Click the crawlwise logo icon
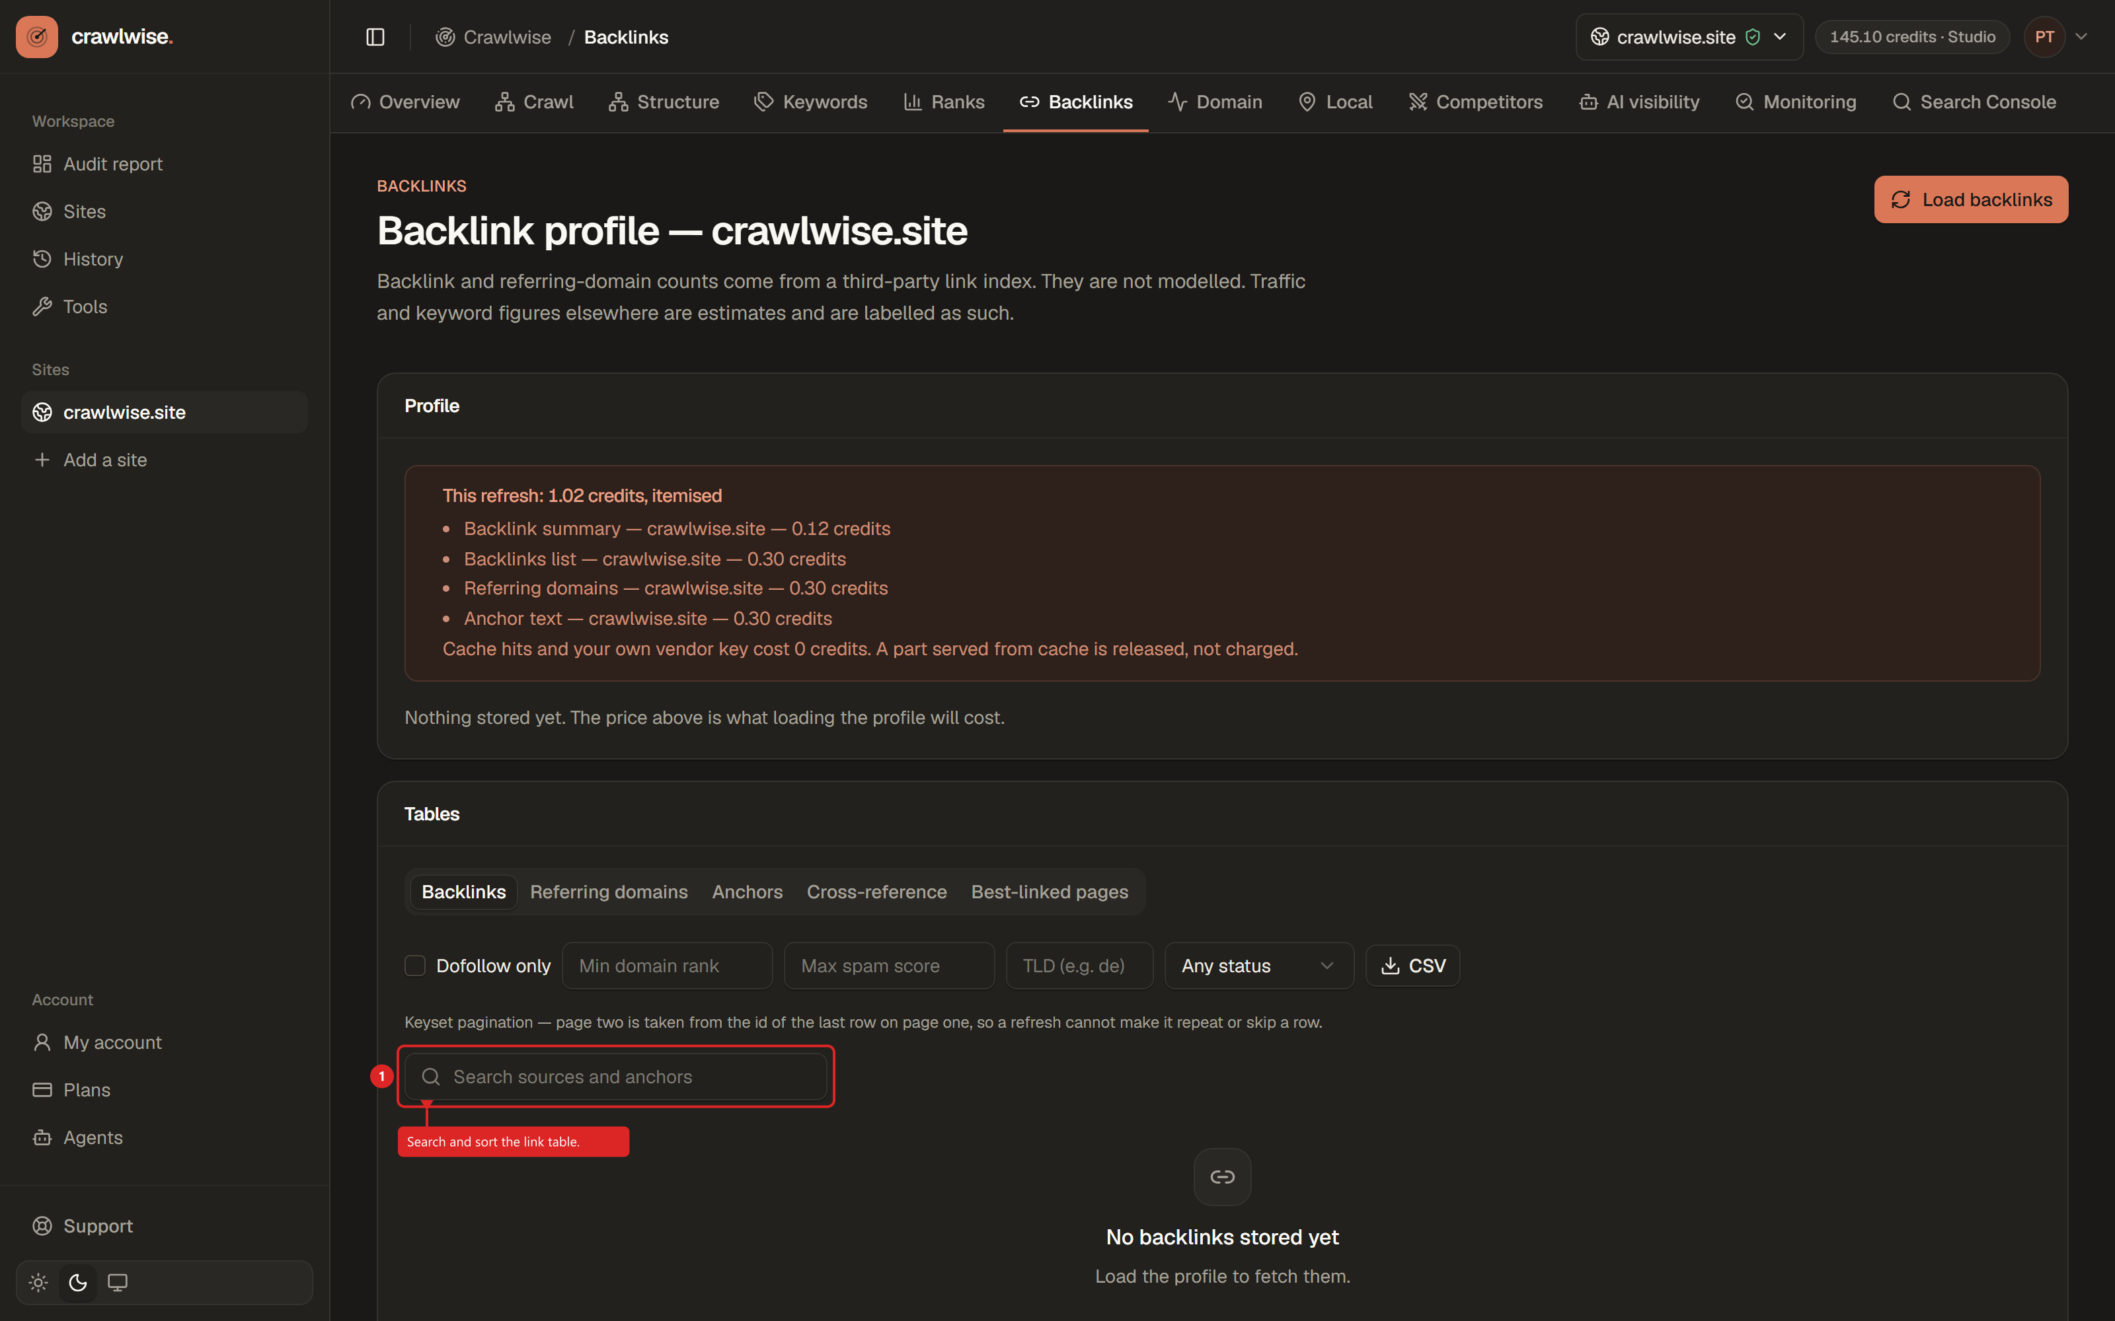The width and height of the screenshot is (2115, 1321). coord(37,37)
